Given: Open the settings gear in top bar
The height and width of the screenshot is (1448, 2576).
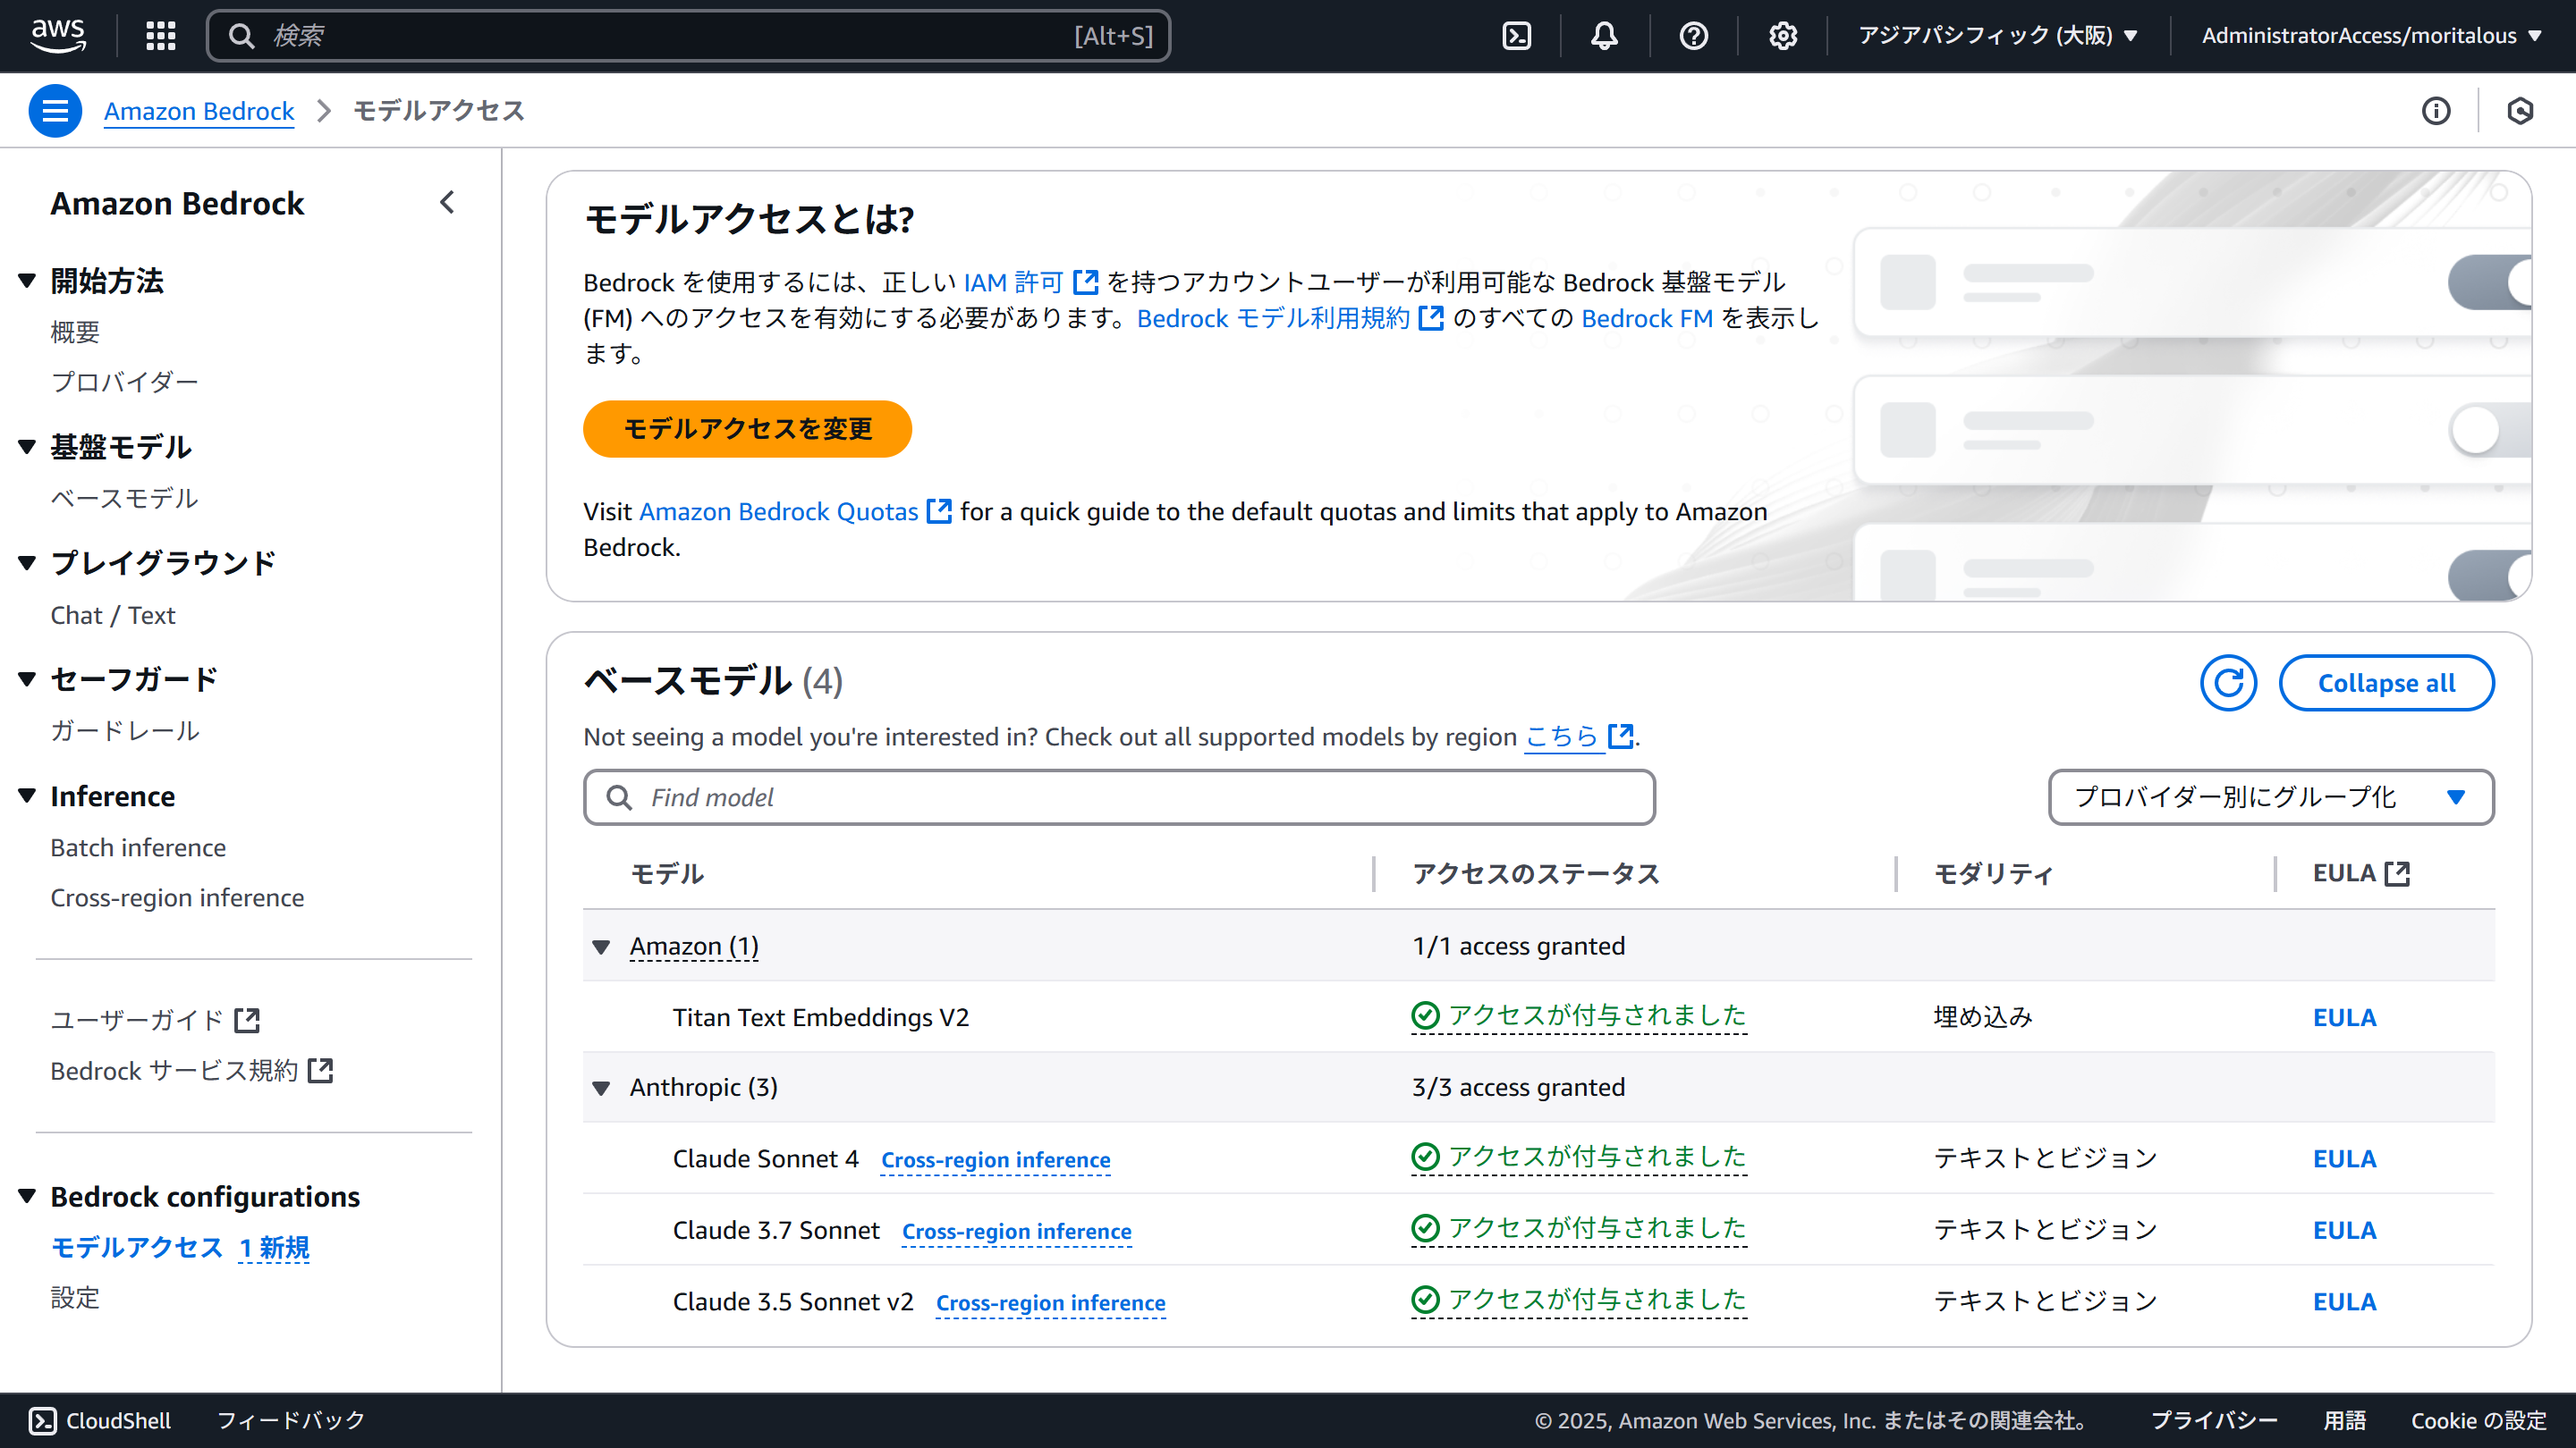Looking at the screenshot, I should tap(1782, 36).
